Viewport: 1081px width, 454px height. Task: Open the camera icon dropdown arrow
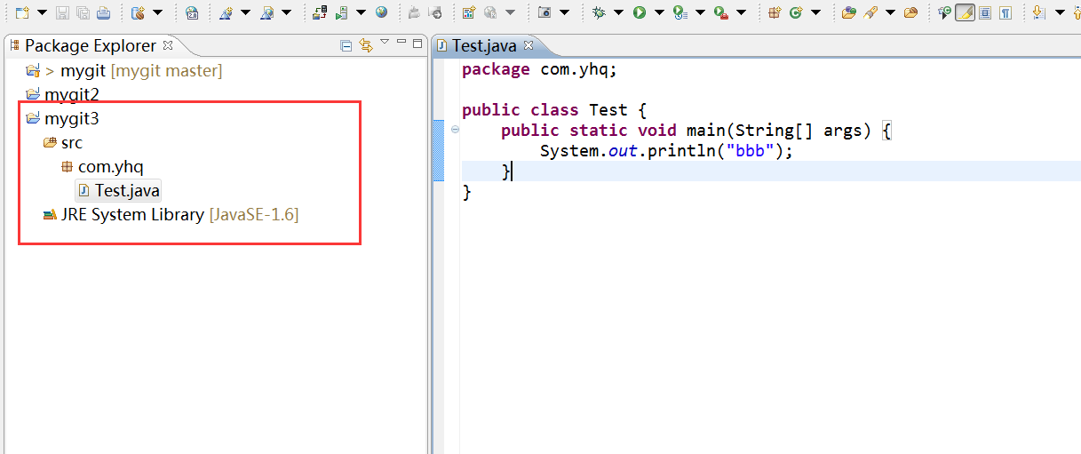click(563, 12)
